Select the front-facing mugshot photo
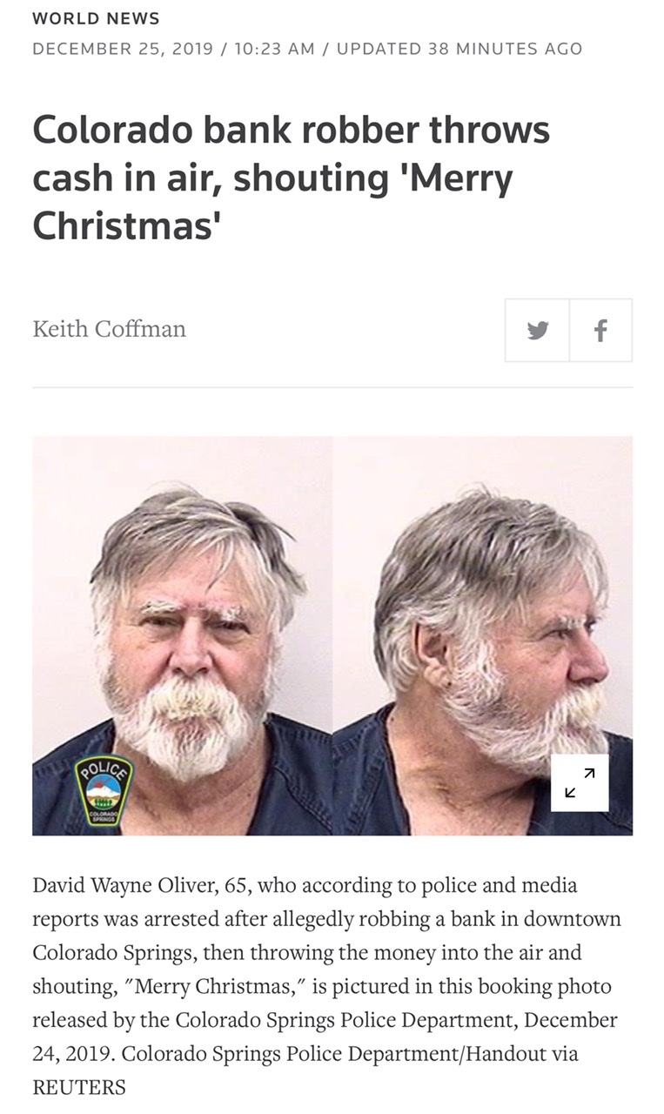Screen dimensions: 664x1114 183,635
